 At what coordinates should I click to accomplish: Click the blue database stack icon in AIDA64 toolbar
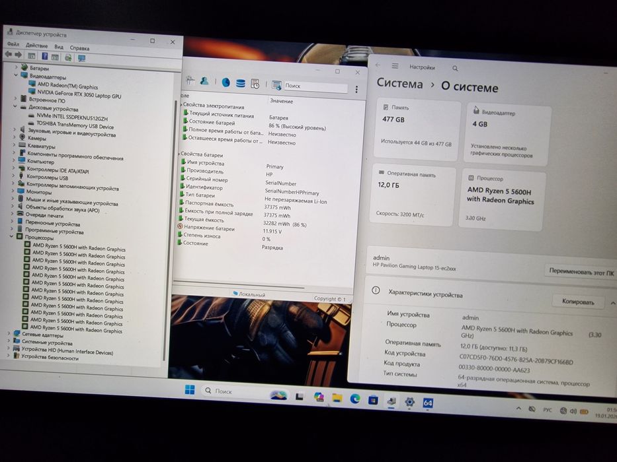[241, 83]
